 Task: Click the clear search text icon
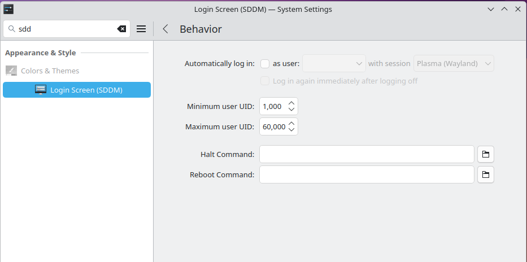coord(121,29)
